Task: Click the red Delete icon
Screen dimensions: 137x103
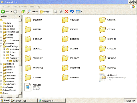Action: (66, 12)
